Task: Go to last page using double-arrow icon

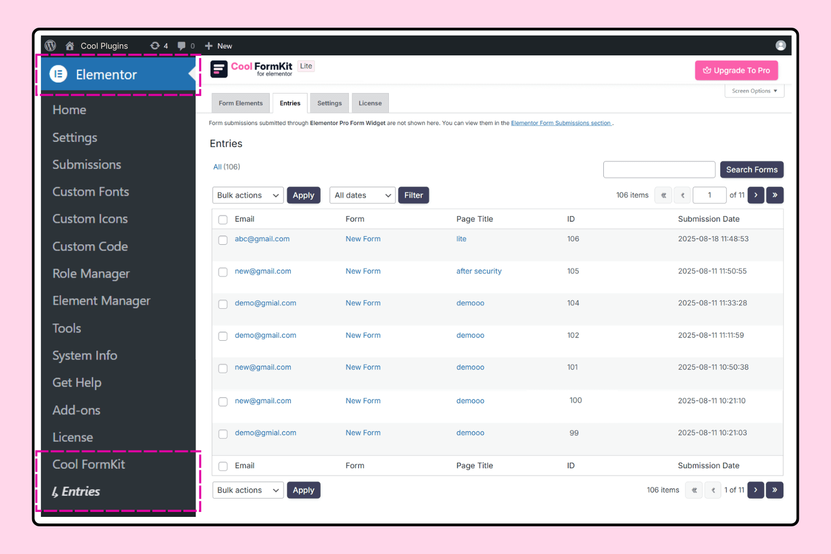Action: click(x=774, y=195)
